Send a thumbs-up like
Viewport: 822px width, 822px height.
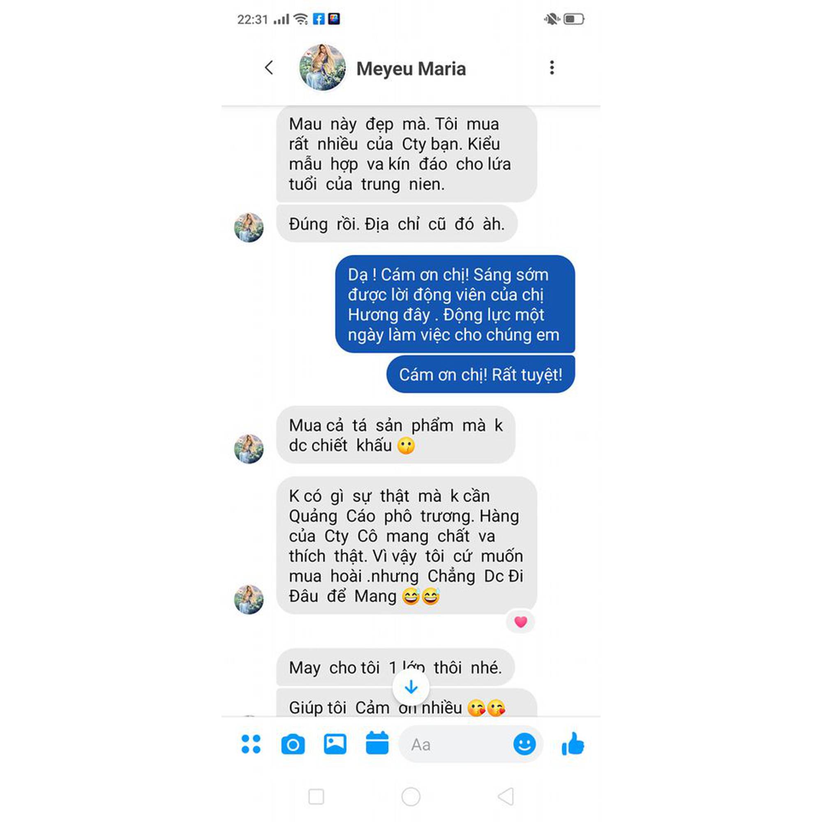click(x=573, y=744)
